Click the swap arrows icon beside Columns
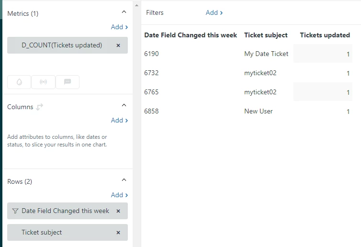Screen dimensions: 361x247 (x=40, y=107)
